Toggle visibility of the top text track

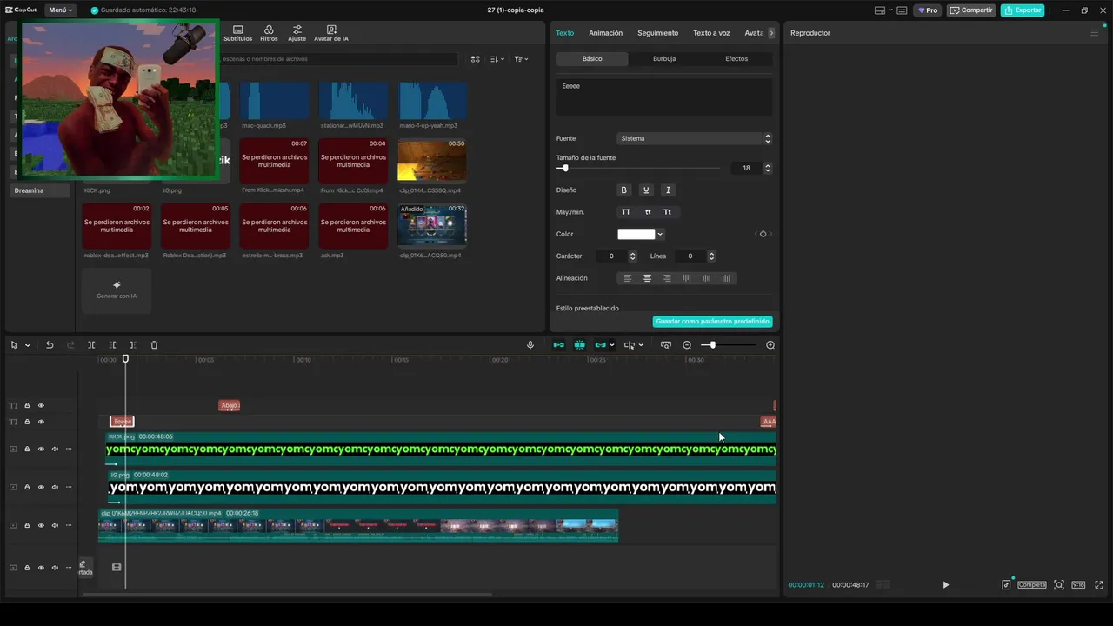tap(41, 405)
